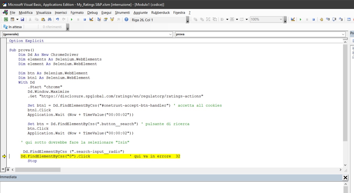The width and height of the screenshot is (354, 193).
Task: Run the macro from the Standard toolbar play icon
Action: pyautogui.click(x=72, y=19)
